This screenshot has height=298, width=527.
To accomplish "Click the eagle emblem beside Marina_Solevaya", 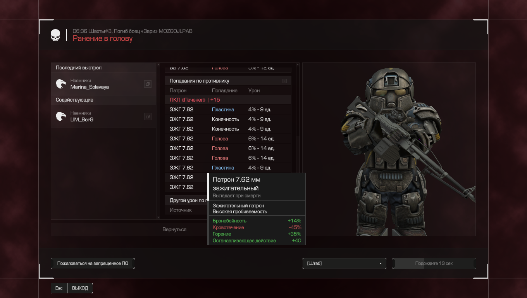I will pyautogui.click(x=61, y=84).
